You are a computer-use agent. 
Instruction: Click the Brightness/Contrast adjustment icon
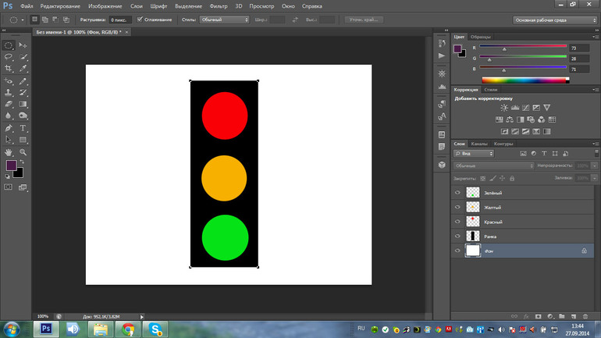[x=500, y=108]
